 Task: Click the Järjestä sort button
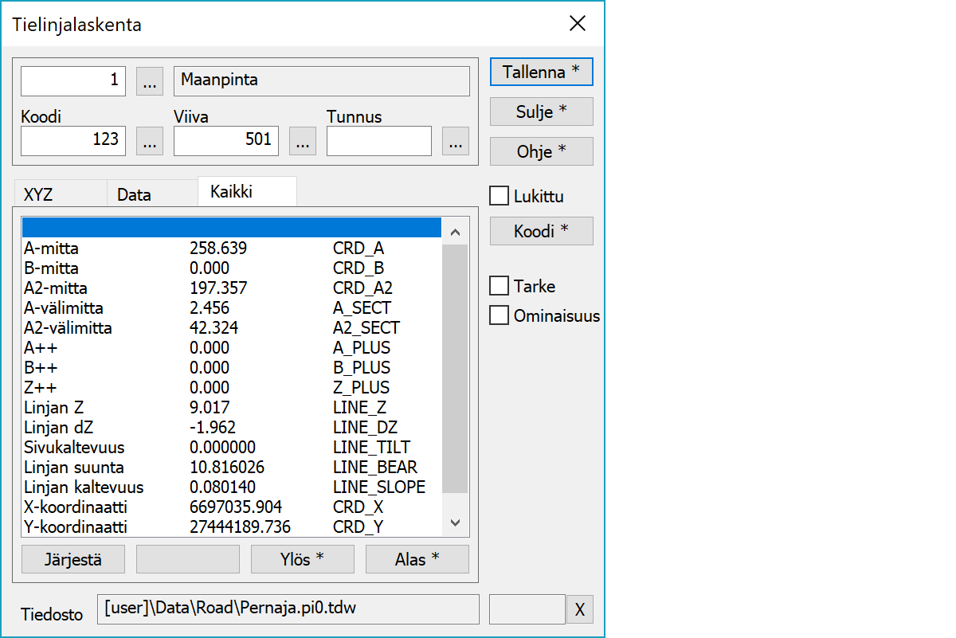(73, 559)
